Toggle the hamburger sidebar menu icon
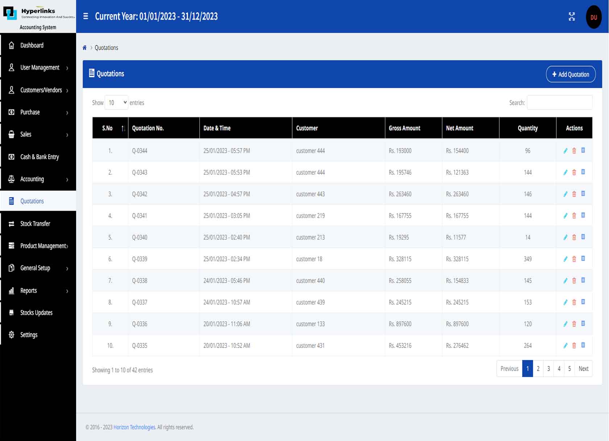 click(86, 16)
